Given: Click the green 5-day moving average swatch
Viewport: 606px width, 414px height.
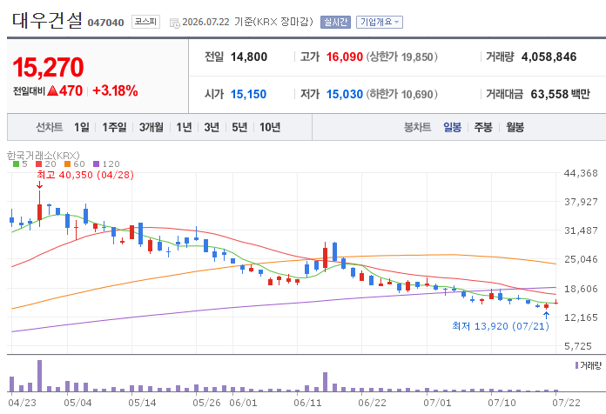Looking at the screenshot, I should (16, 164).
